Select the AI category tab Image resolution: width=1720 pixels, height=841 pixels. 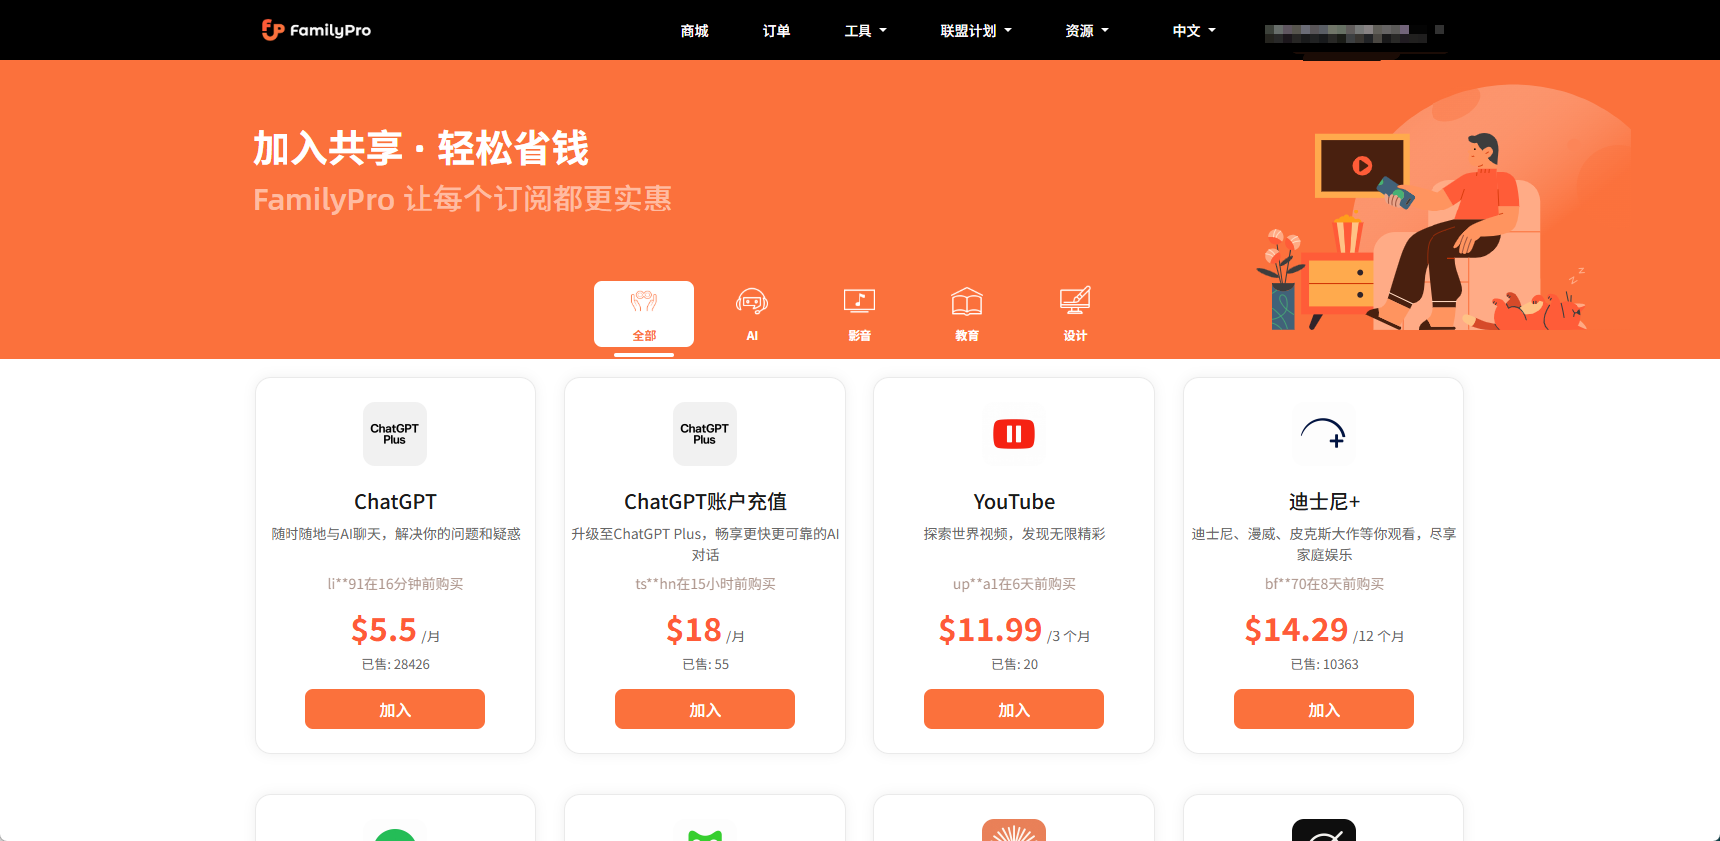pyautogui.click(x=752, y=314)
